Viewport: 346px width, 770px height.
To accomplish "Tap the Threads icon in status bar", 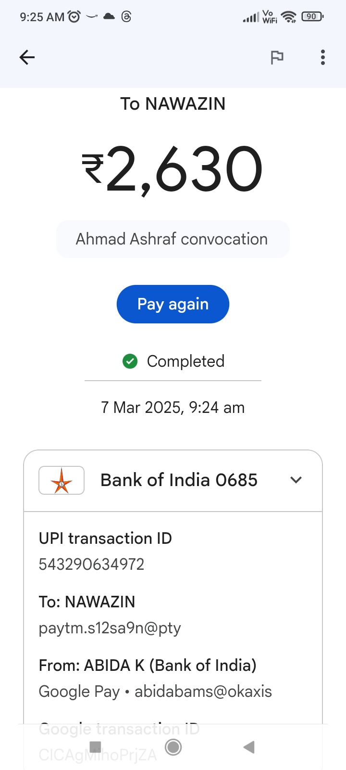I will pos(126,17).
